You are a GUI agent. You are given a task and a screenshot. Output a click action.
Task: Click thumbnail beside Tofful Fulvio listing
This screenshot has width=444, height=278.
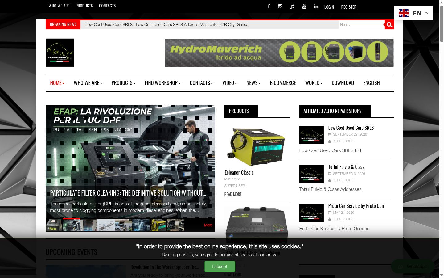click(x=311, y=174)
